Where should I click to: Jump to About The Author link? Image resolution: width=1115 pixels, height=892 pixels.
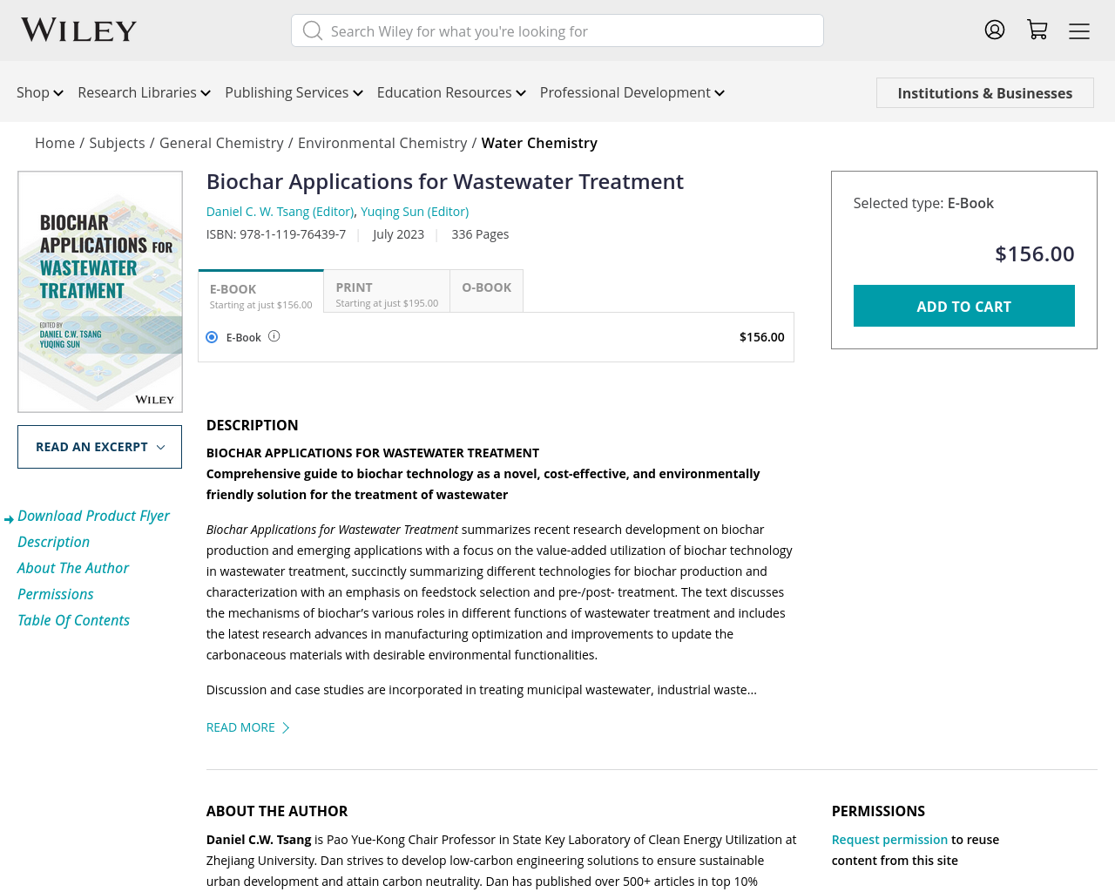73,568
